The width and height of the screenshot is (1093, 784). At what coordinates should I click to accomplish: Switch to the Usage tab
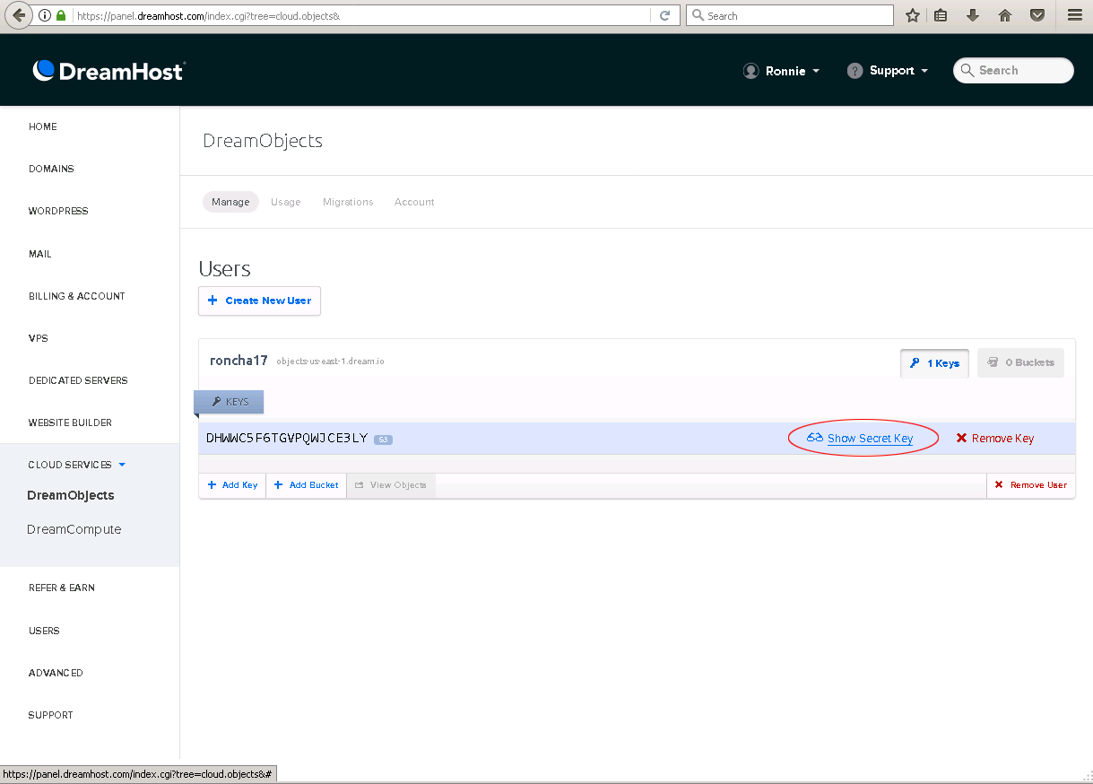click(286, 202)
